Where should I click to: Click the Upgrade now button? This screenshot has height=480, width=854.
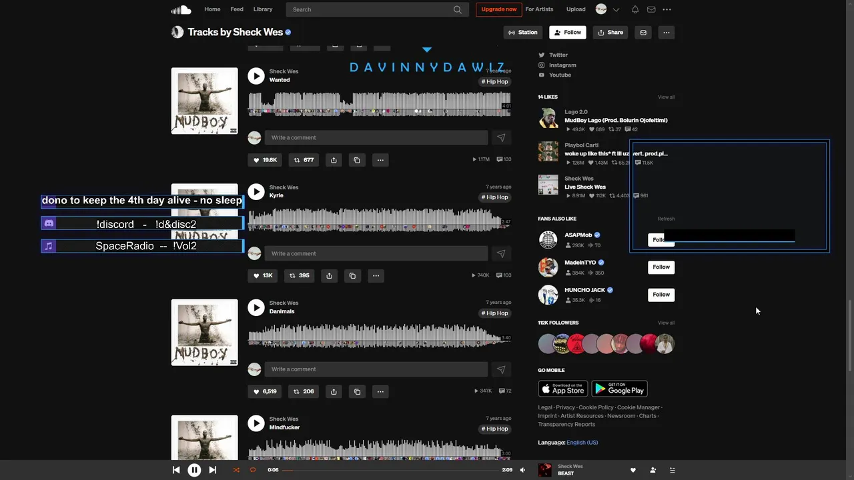[x=499, y=9]
